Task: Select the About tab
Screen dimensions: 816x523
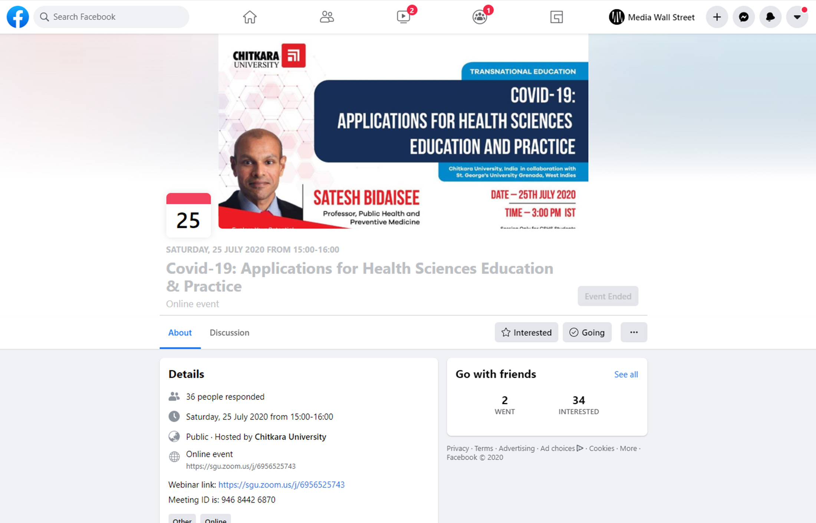Action: coord(180,332)
